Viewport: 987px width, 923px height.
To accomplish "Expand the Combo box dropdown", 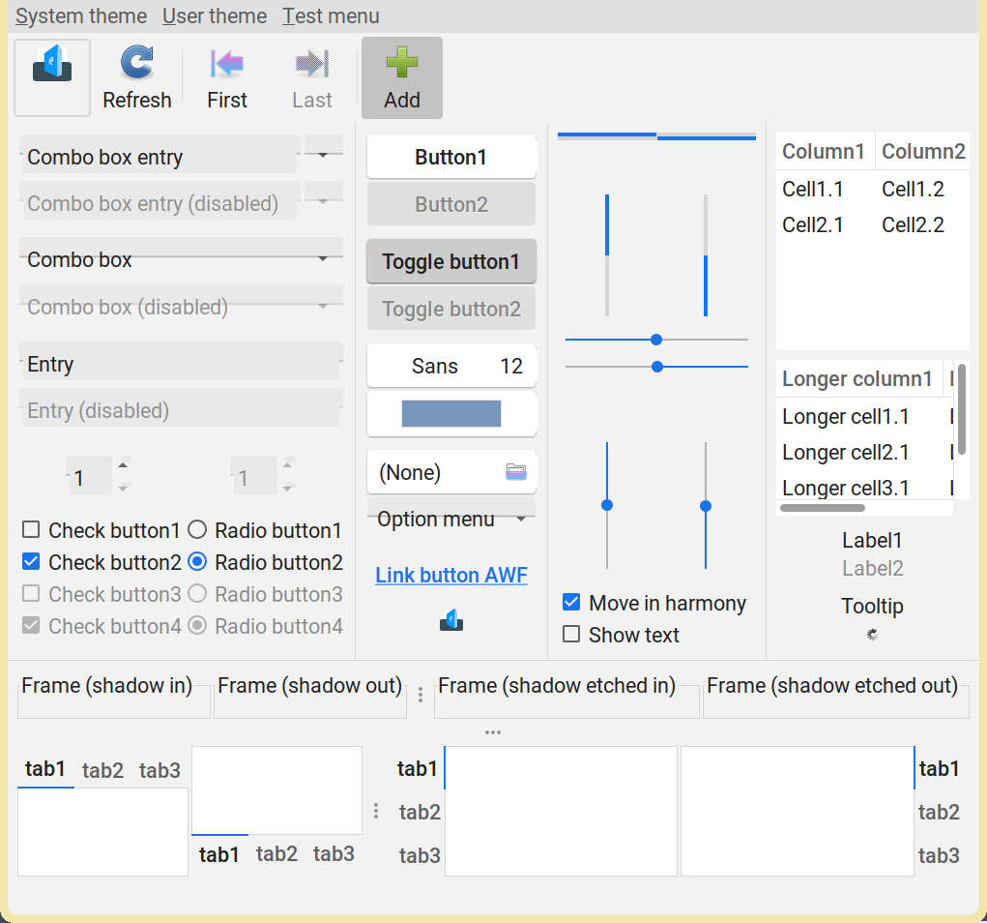I will (182, 257).
